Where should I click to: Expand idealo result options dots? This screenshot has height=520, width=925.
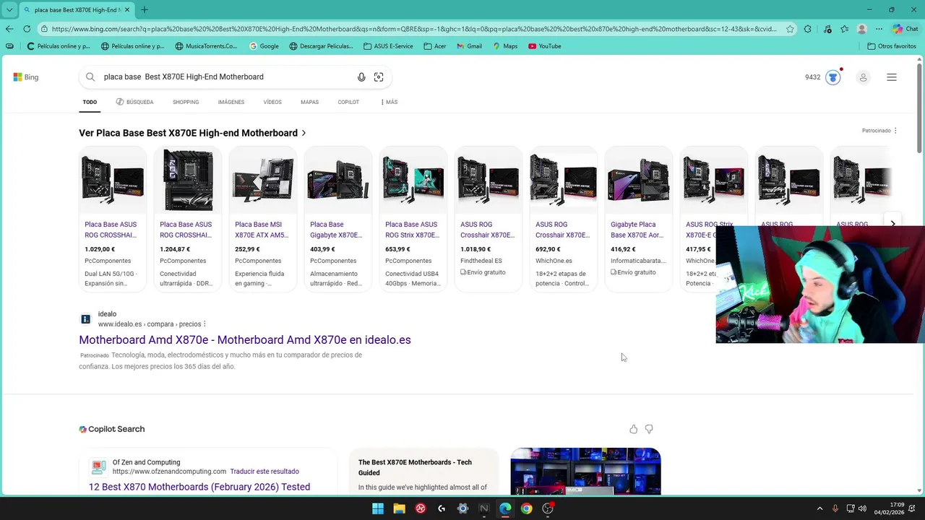205,324
